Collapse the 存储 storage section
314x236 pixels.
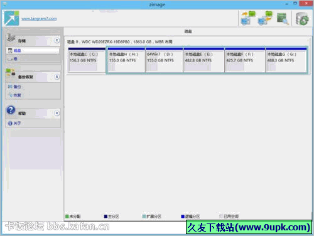[x=57, y=40]
